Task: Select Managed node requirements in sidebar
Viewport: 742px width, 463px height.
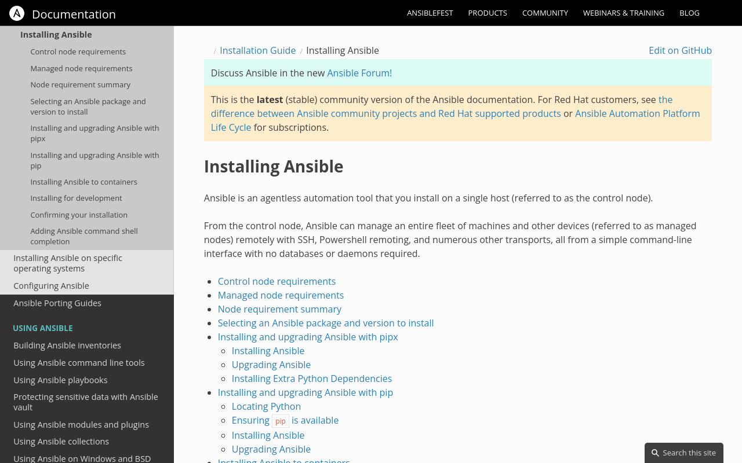Action: pos(81,68)
